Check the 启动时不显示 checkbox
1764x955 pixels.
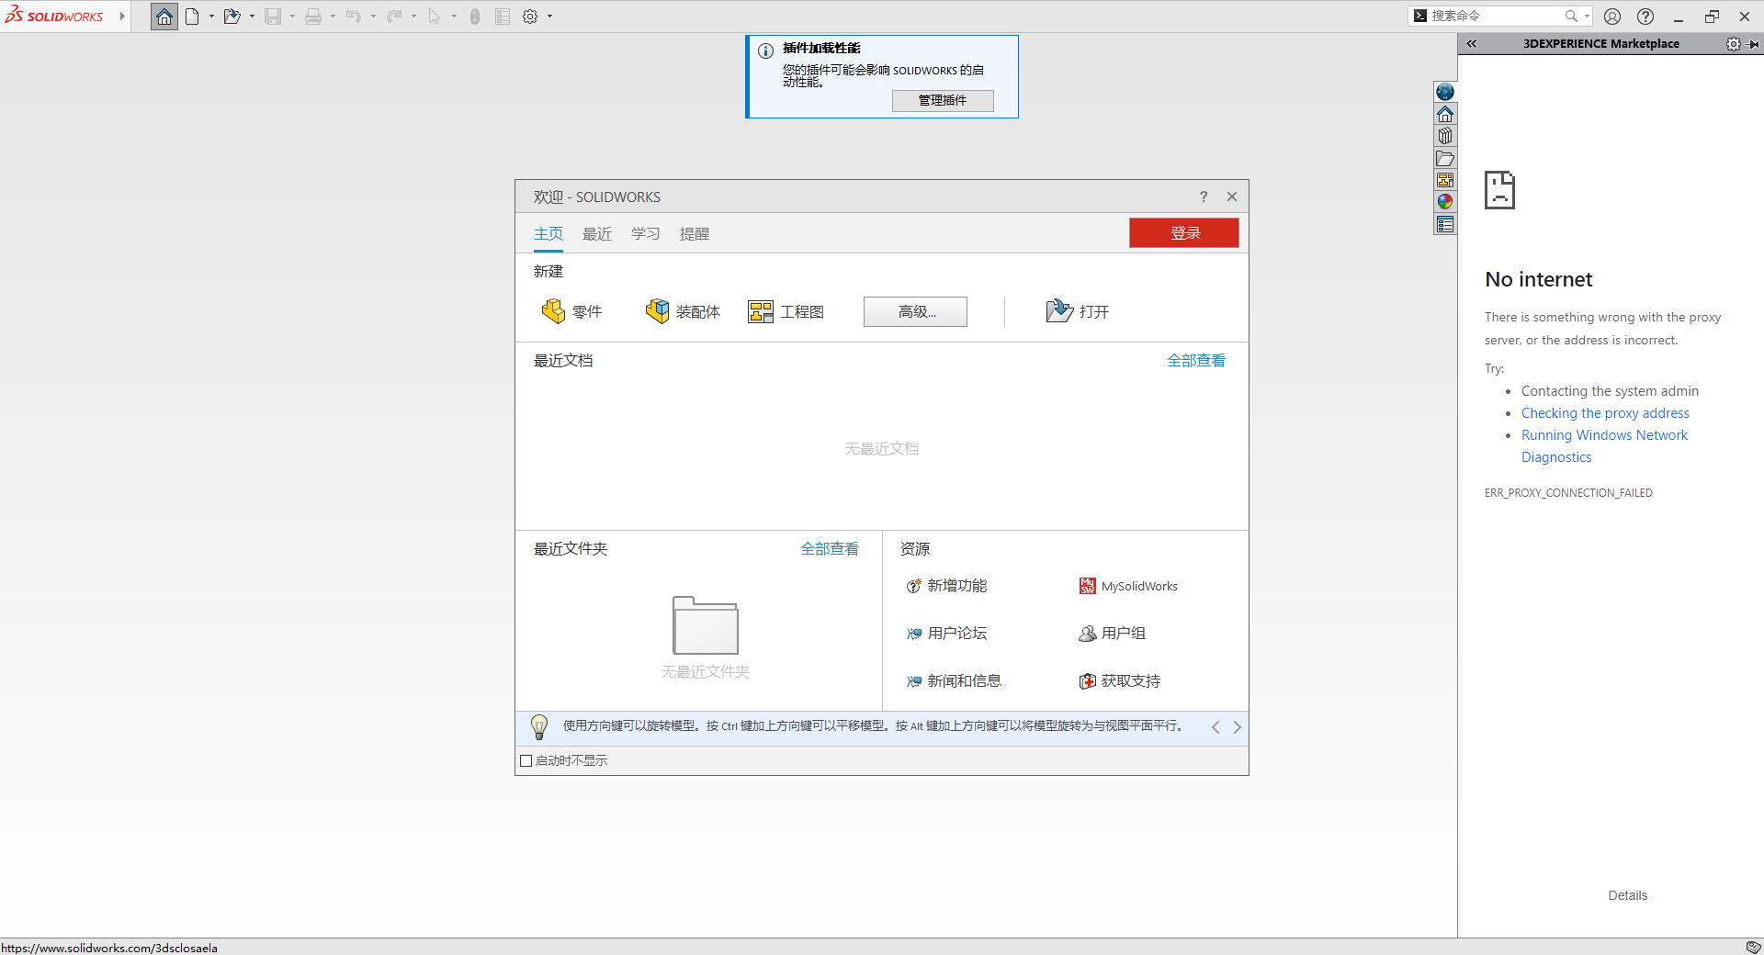point(526,760)
